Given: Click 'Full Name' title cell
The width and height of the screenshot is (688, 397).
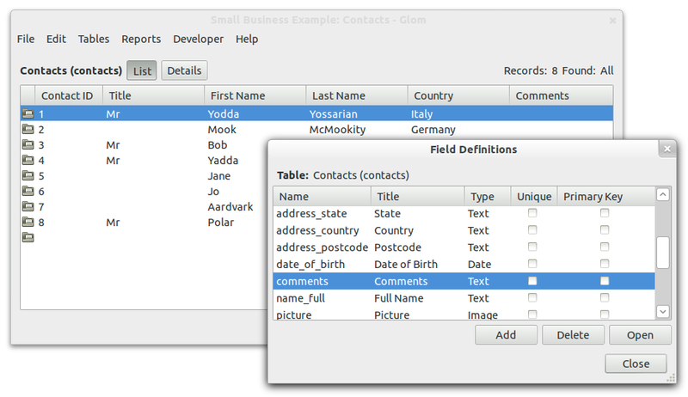Looking at the screenshot, I should pyautogui.click(x=398, y=298).
